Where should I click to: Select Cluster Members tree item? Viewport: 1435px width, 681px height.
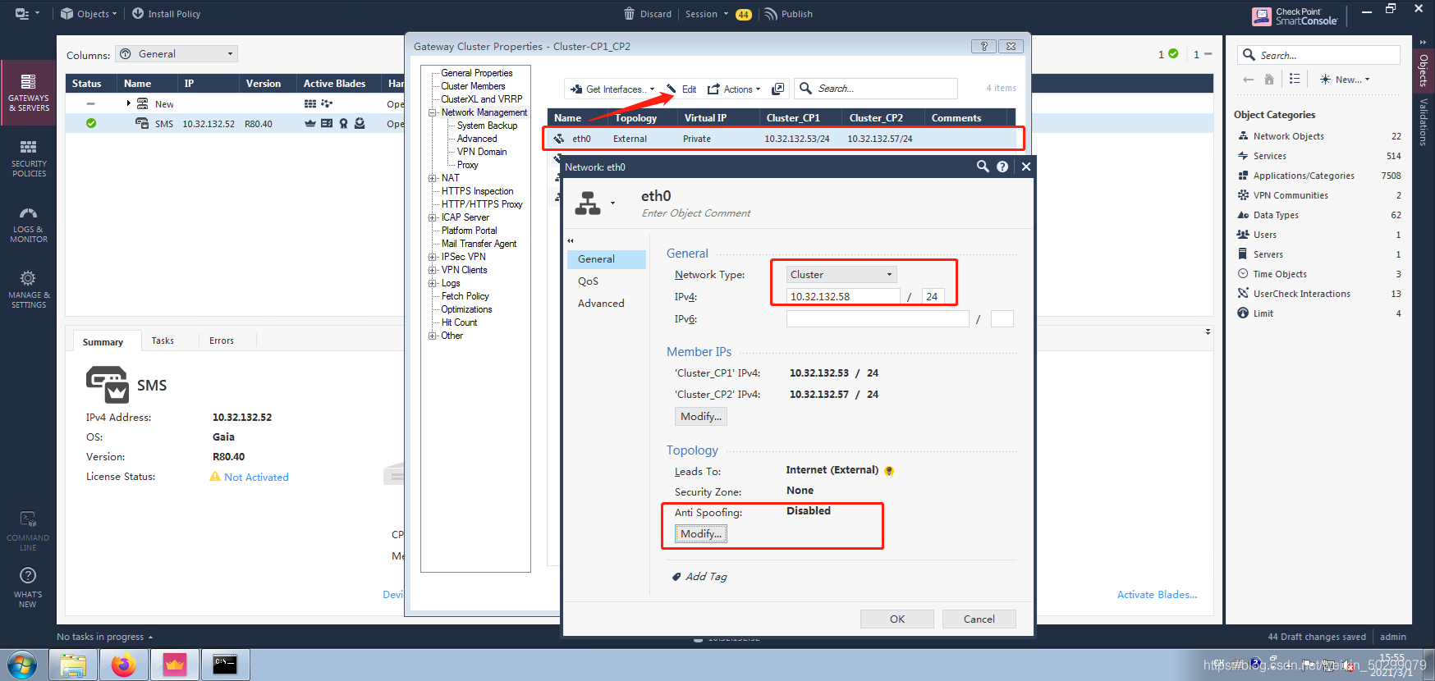tap(473, 86)
